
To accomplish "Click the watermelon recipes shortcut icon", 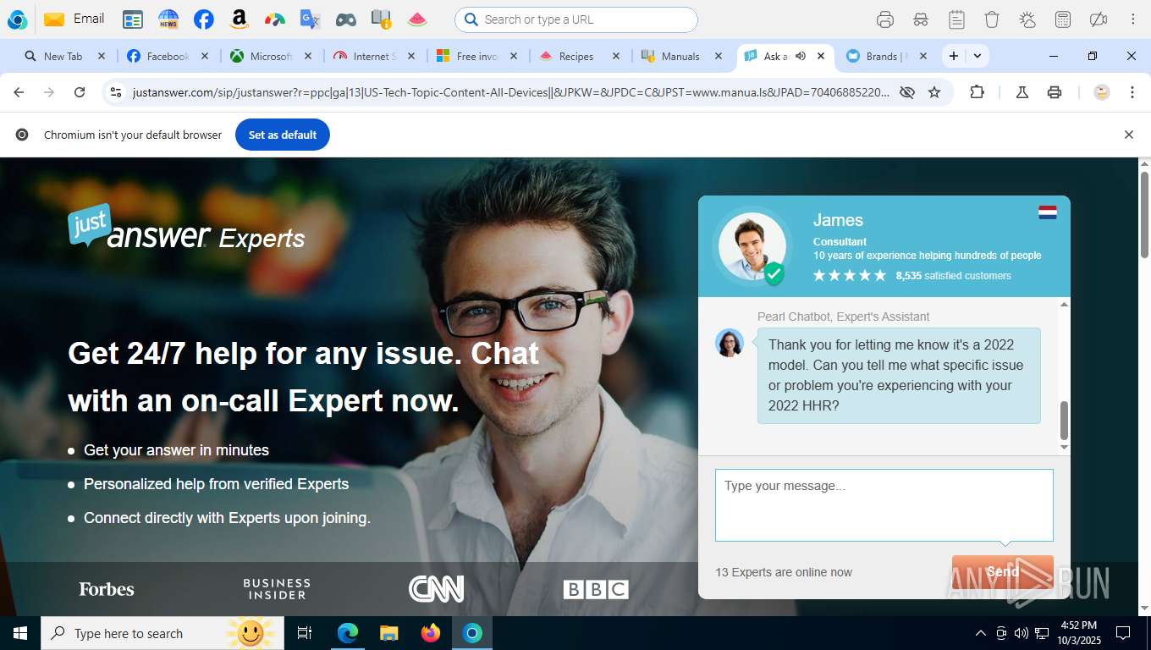I will [416, 19].
